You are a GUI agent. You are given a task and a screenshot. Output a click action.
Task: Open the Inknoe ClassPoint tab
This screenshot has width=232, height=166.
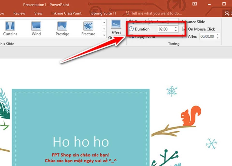pyautogui.click(x=66, y=13)
